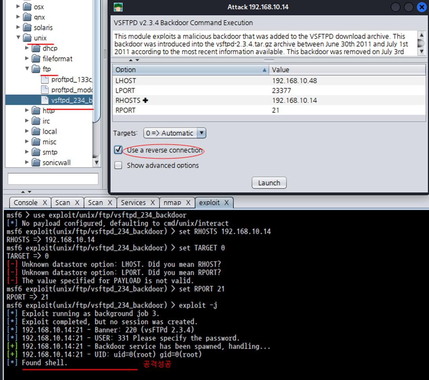Select the LPORT option row label
This screenshot has height=380, width=429.
(125, 90)
